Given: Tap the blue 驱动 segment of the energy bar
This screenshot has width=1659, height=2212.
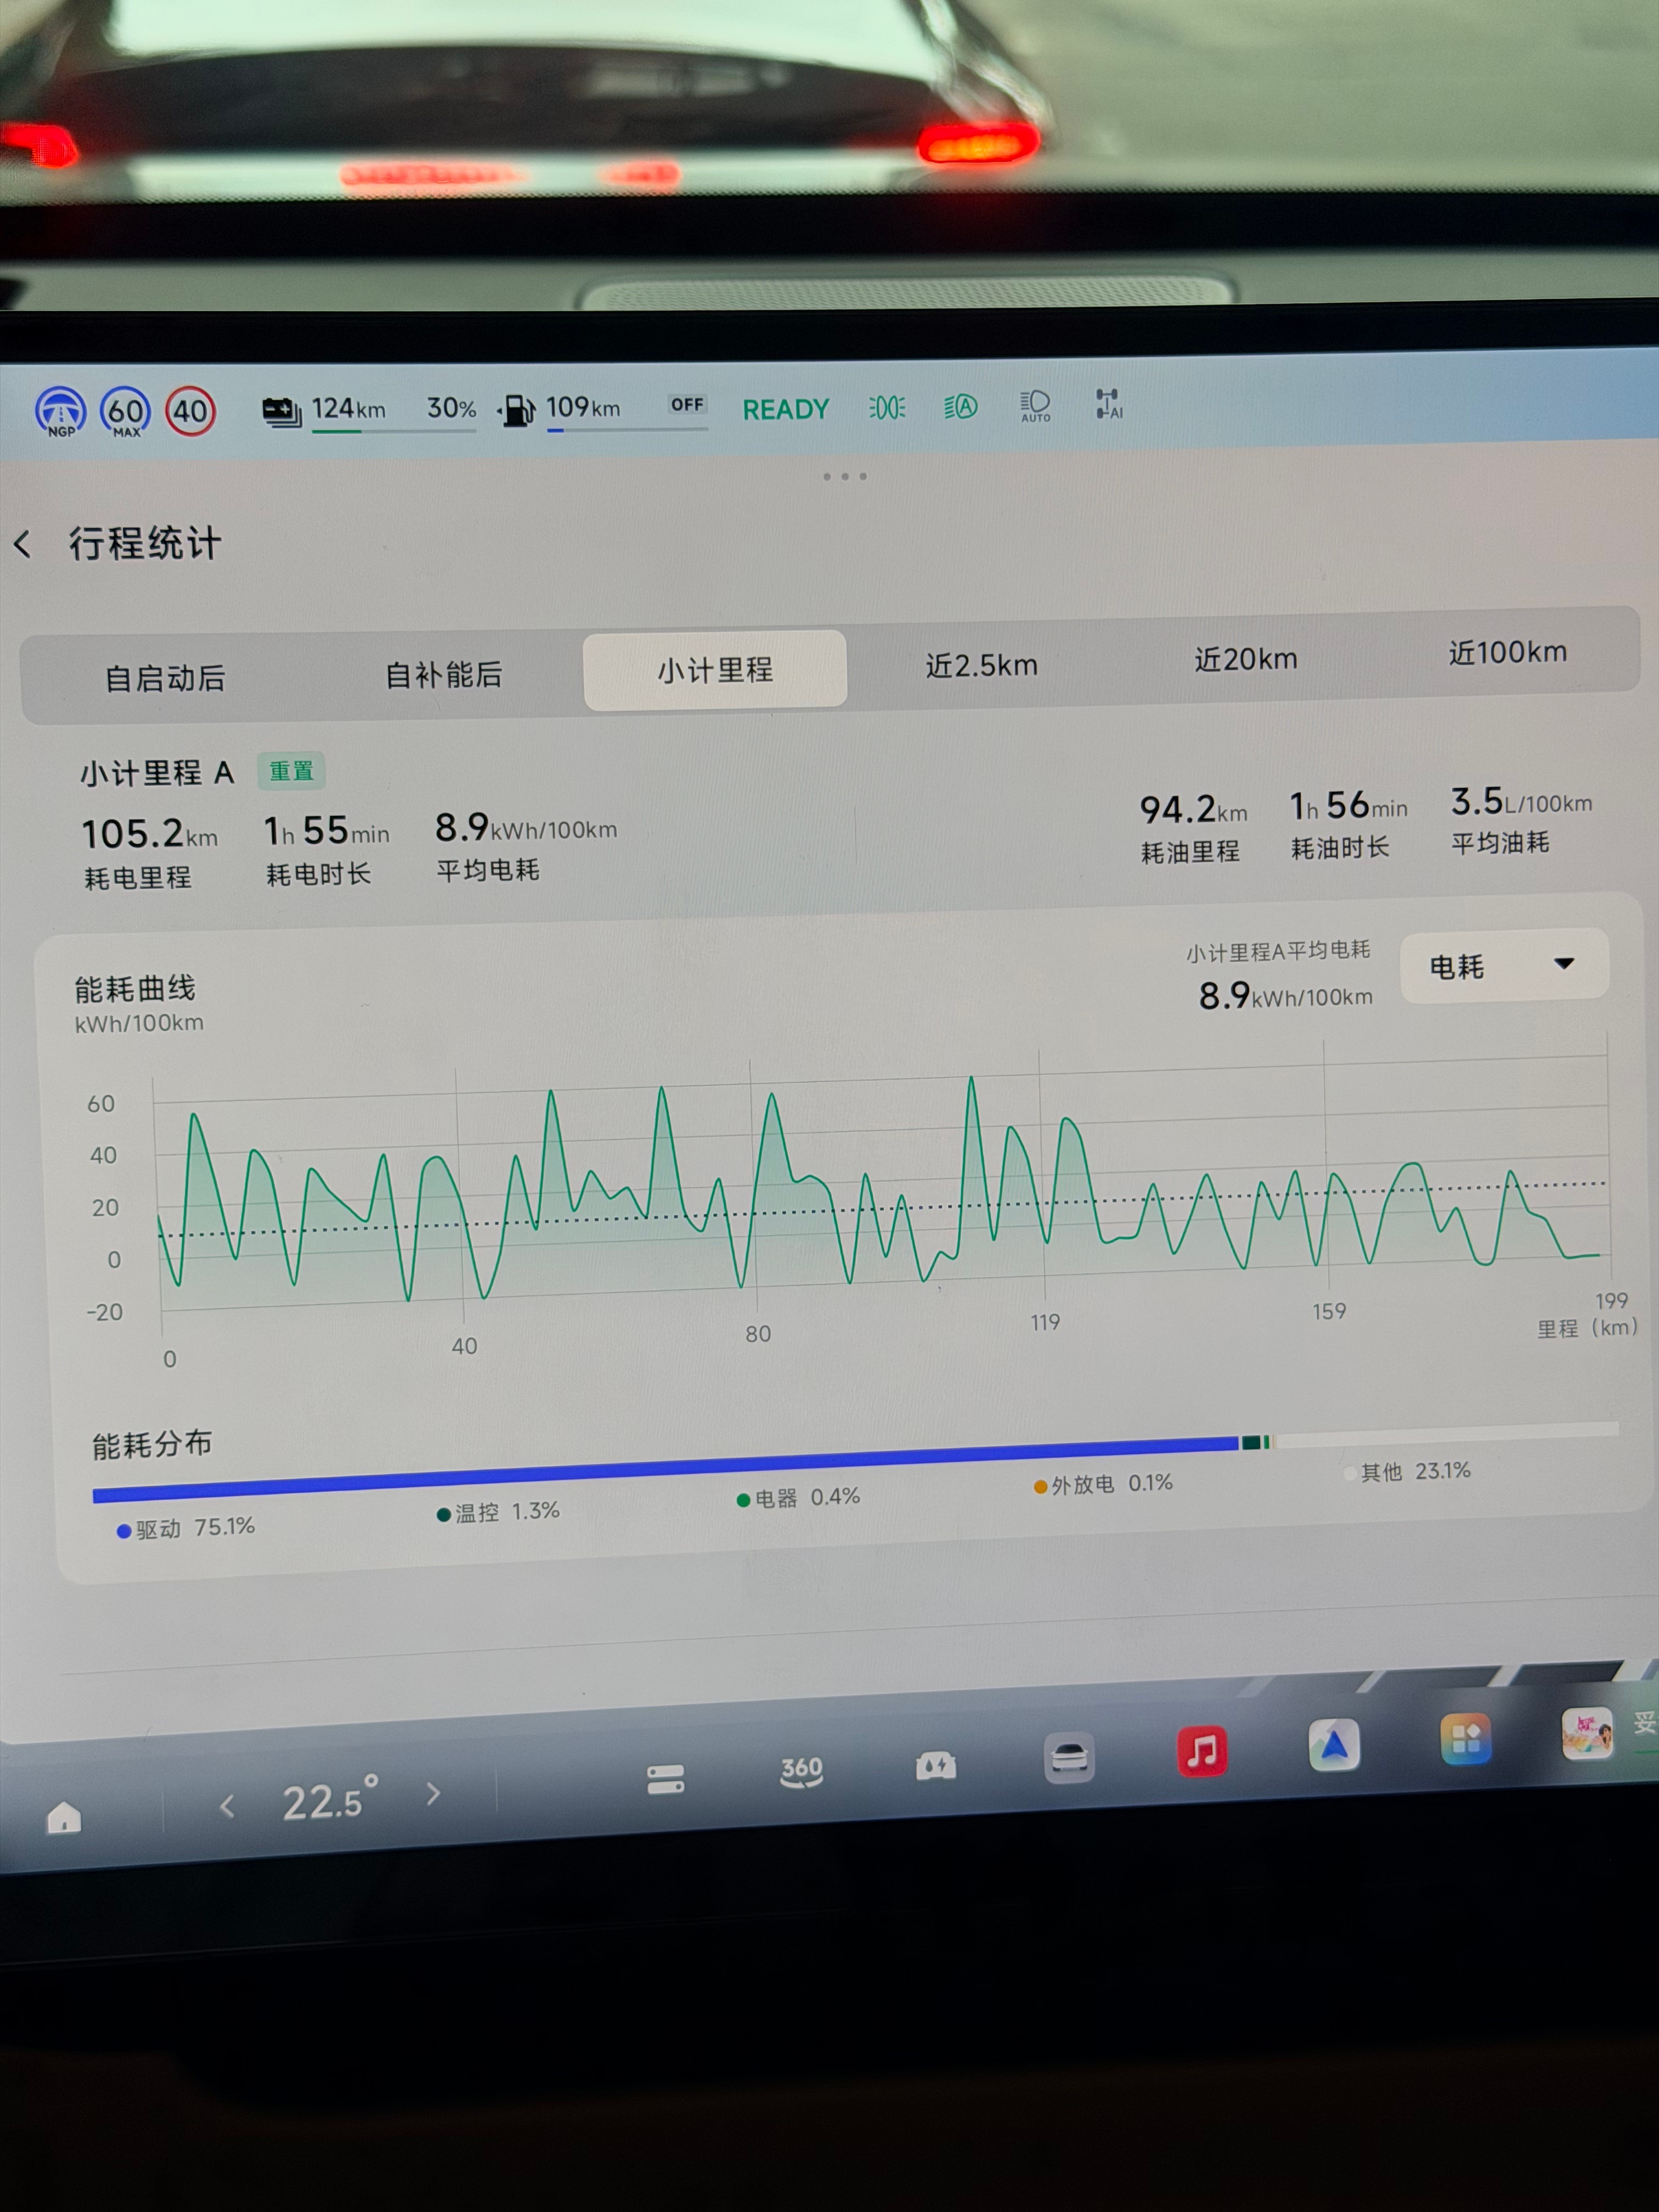Looking at the screenshot, I should [665, 1469].
